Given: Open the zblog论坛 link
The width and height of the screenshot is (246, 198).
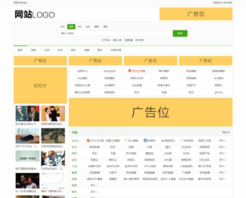Looking at the screenshot, I should (109, 71).
